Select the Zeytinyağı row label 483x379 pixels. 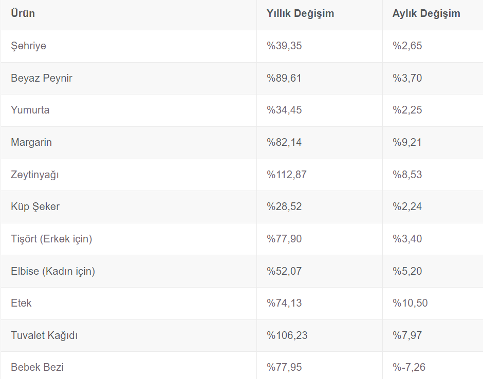pyautogui.click(x=35, y=175)
